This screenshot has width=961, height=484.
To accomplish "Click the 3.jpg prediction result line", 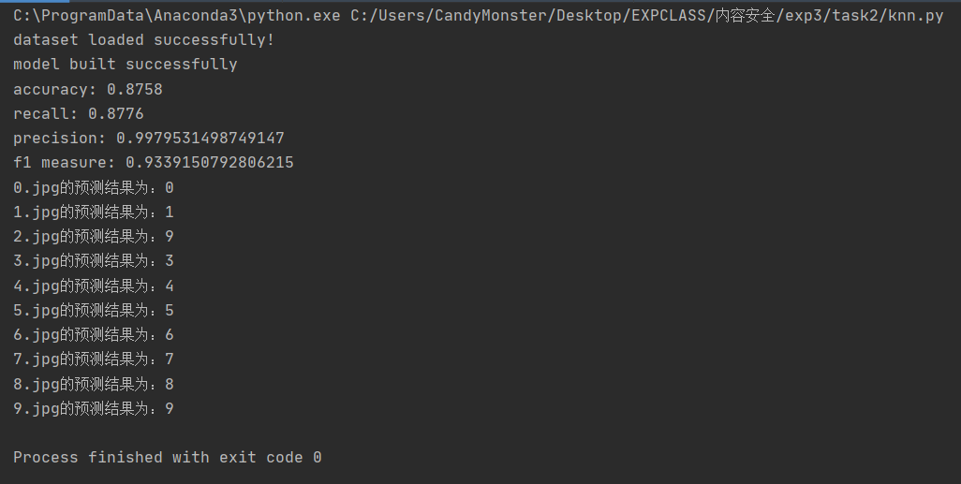I will [94, 261].
